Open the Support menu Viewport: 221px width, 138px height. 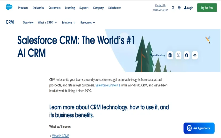(84, 8)
